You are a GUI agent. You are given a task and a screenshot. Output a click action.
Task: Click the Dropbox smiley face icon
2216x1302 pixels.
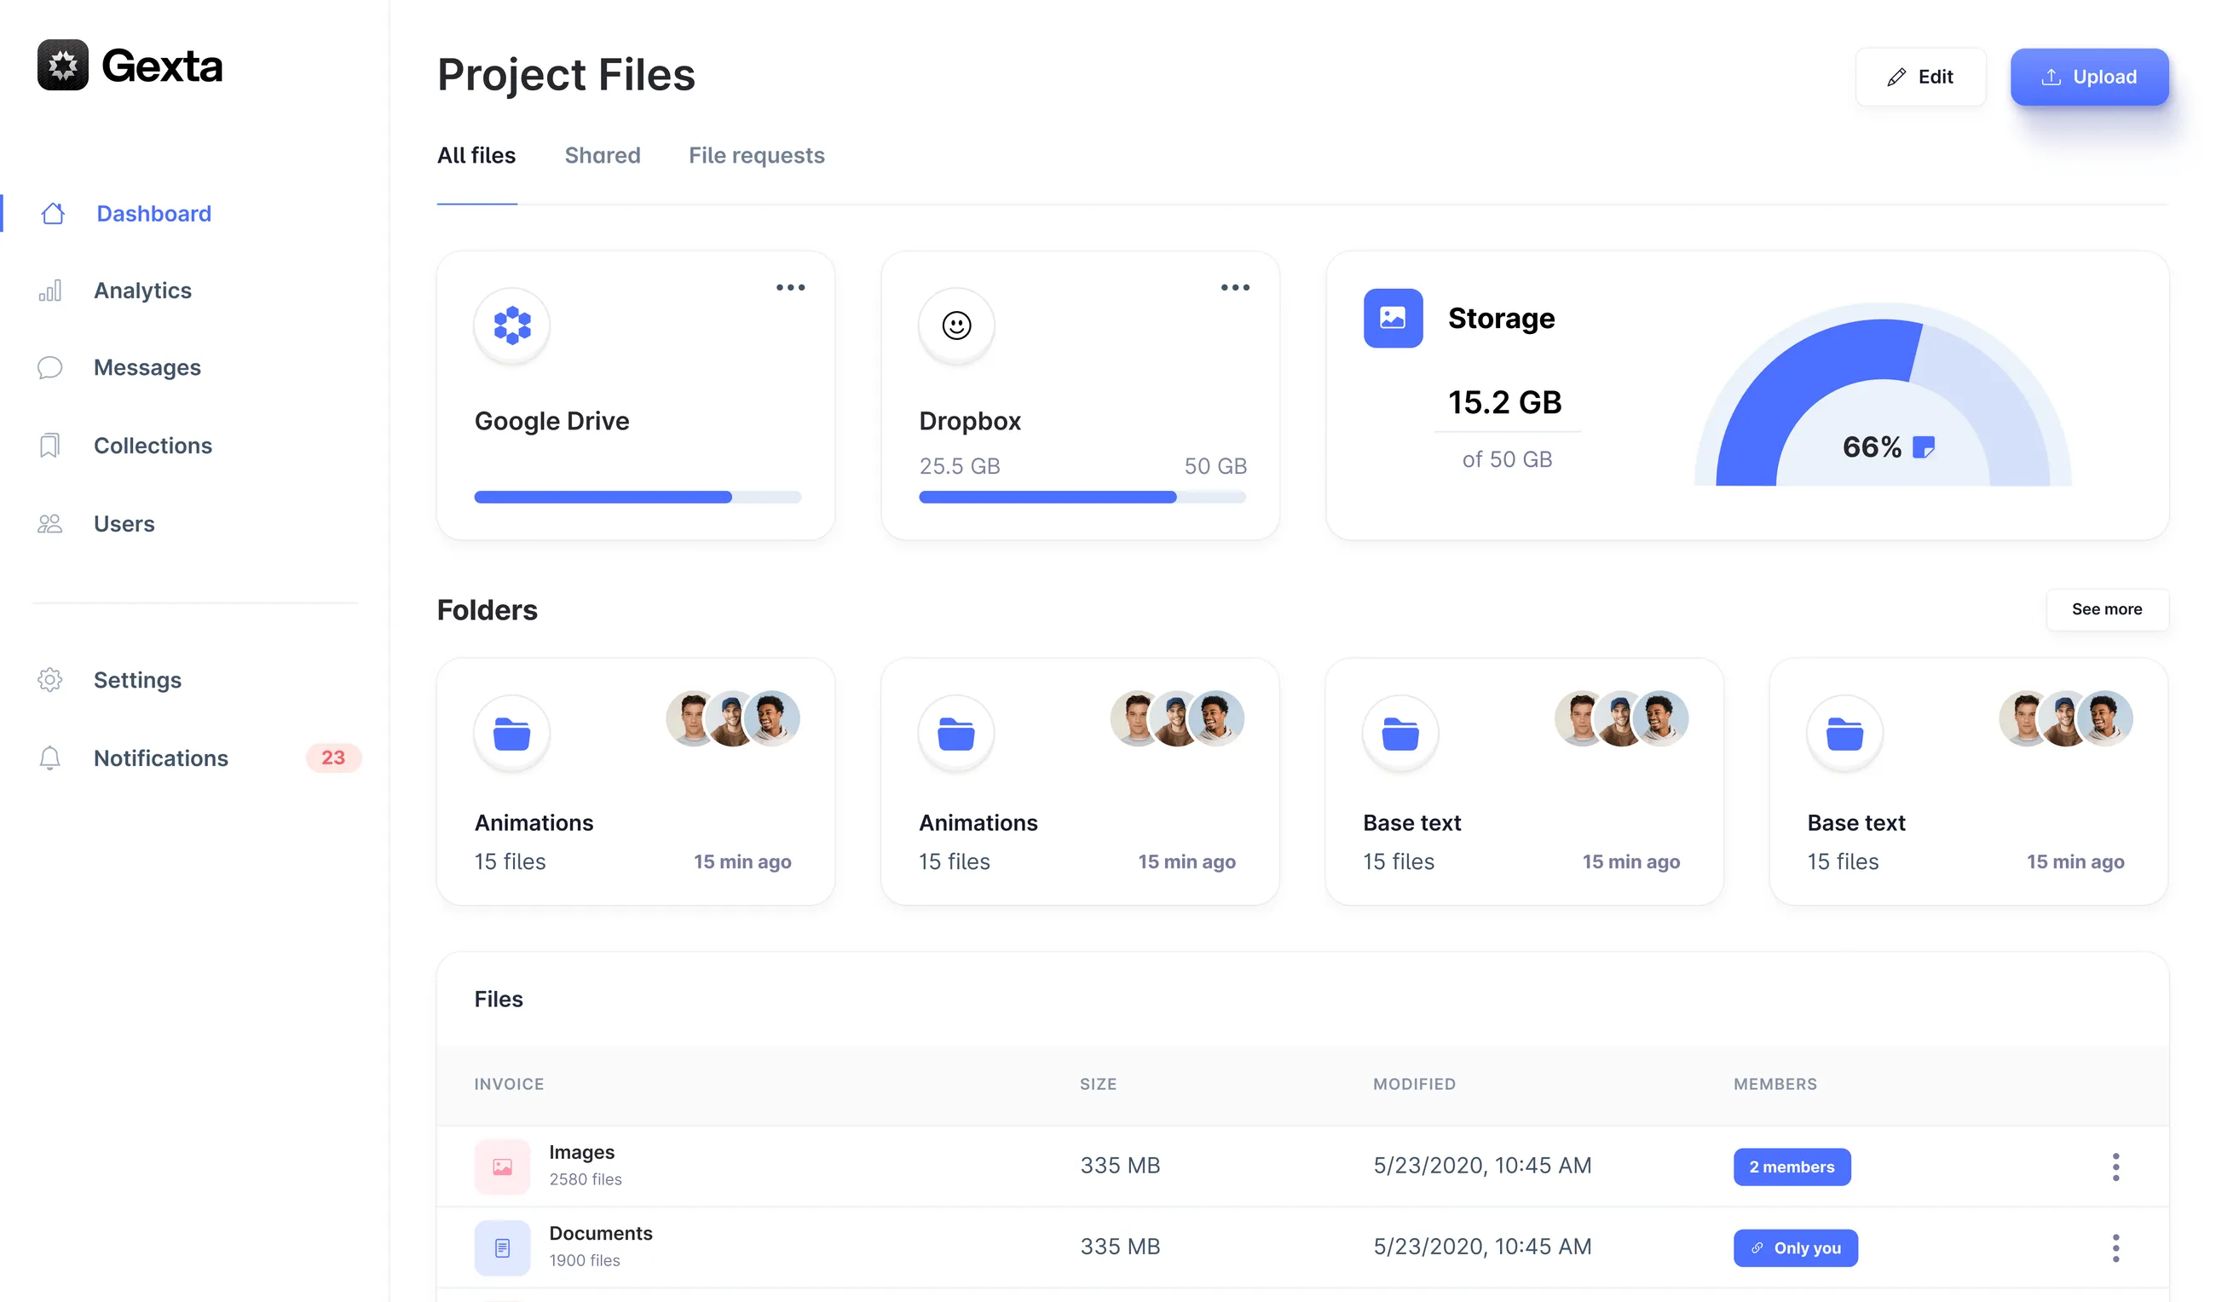coord(957,325)
